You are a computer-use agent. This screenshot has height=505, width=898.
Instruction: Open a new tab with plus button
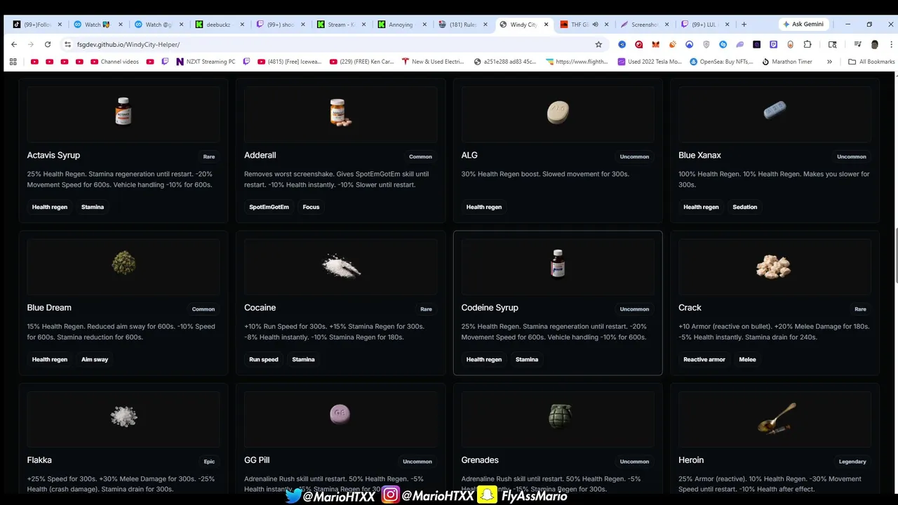coord(744,25)
